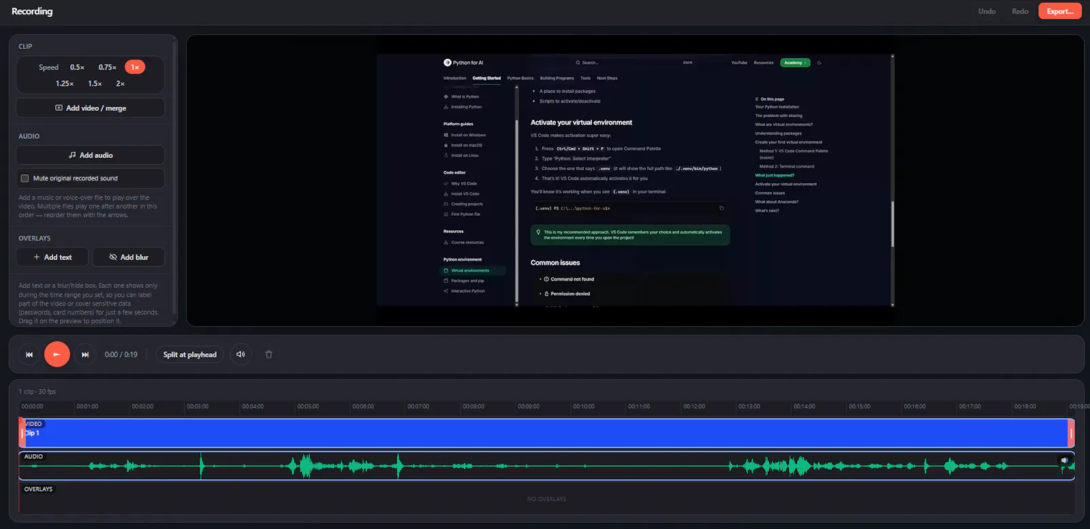
Task: Add a text overlay
Action: pos(52,257)
